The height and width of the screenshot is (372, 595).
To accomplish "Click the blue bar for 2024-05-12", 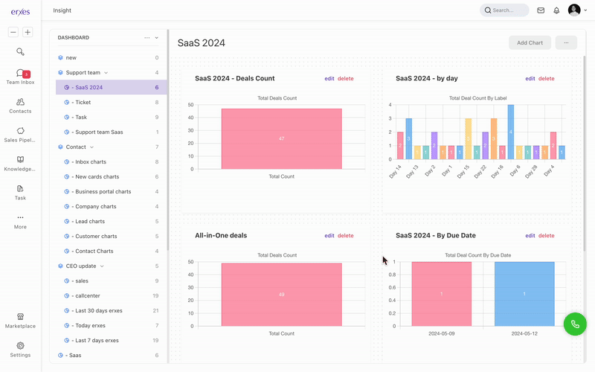I will pos(524,294).
